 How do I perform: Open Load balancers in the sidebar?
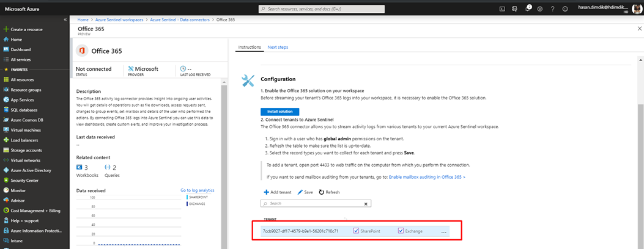[24, 140]
